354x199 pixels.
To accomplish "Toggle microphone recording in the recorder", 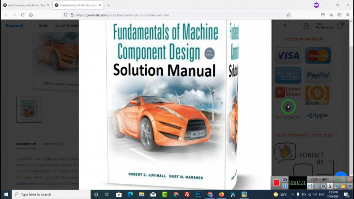I will [317, 186].
